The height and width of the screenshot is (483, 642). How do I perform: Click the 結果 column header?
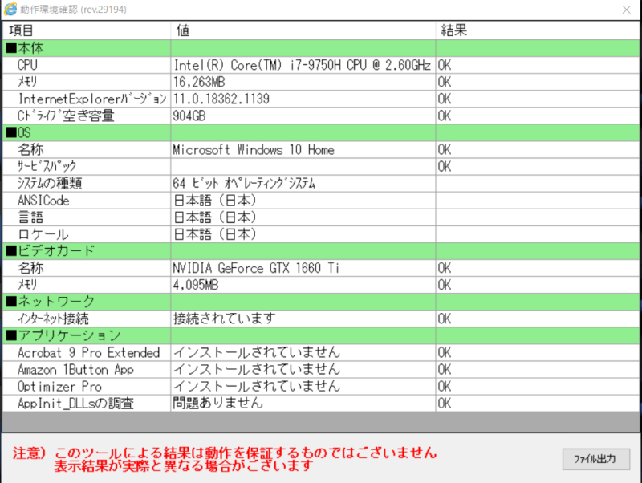tap(453, 30)
